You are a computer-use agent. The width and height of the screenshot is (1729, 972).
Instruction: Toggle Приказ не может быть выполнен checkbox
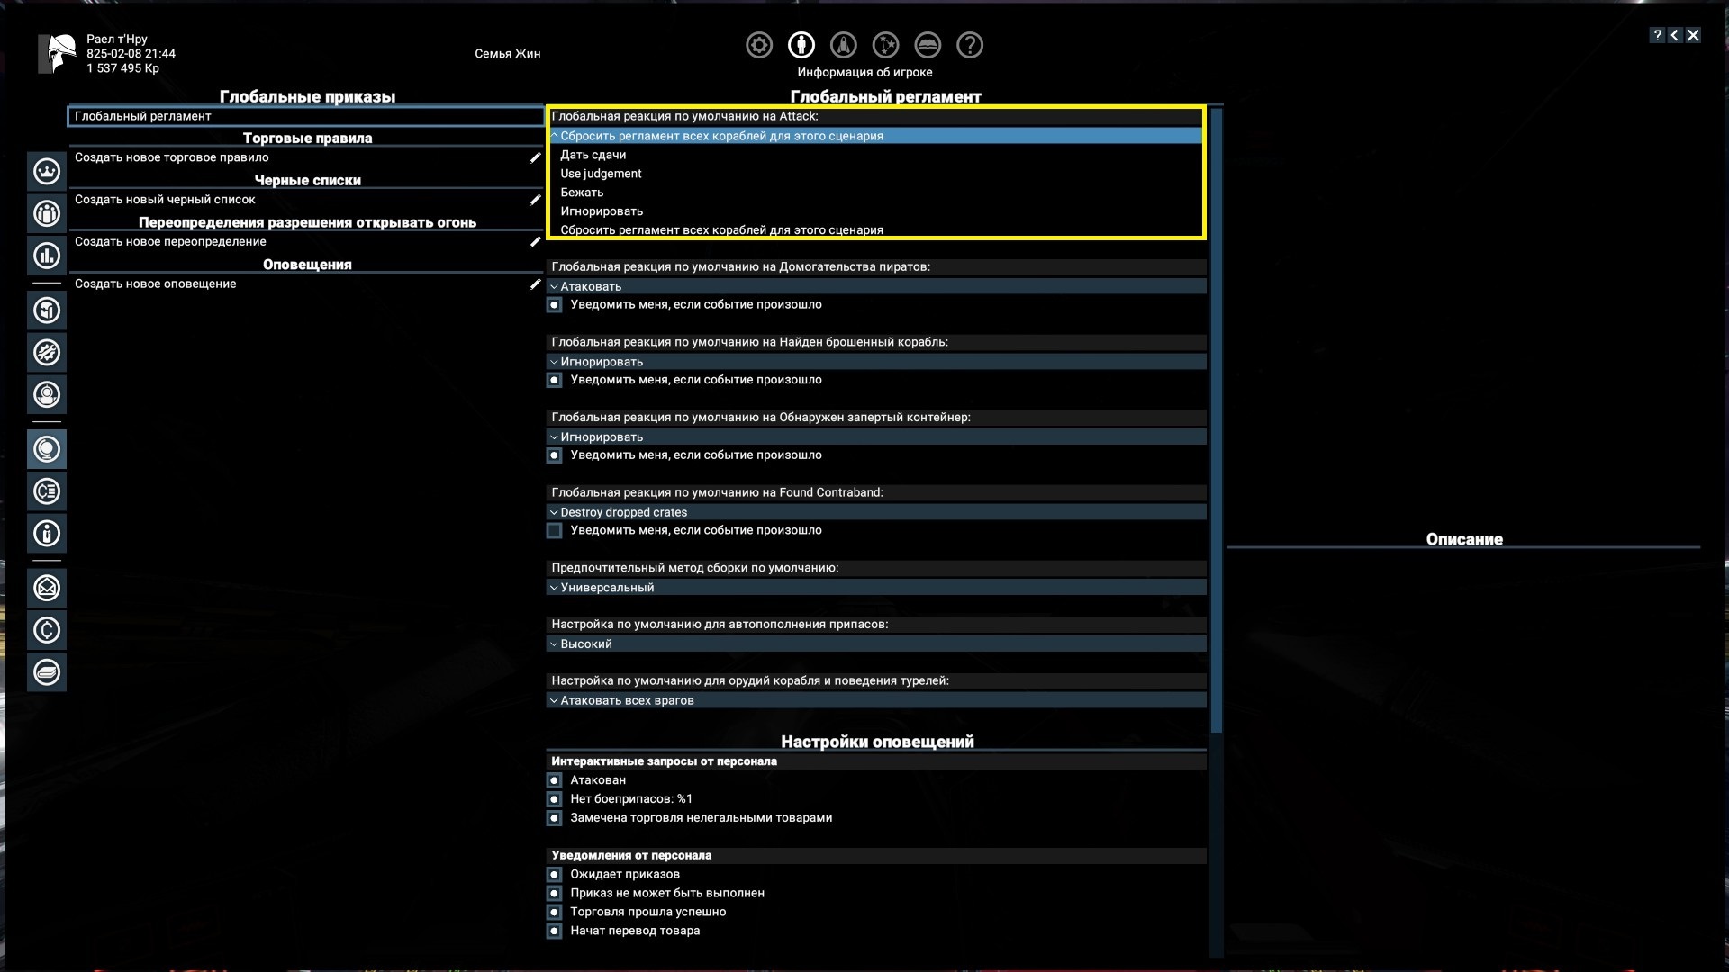(x=555, y=894)
